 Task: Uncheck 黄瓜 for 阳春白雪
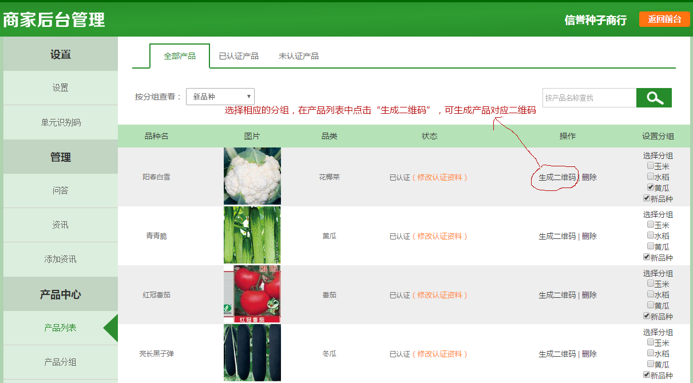point(651,187)
